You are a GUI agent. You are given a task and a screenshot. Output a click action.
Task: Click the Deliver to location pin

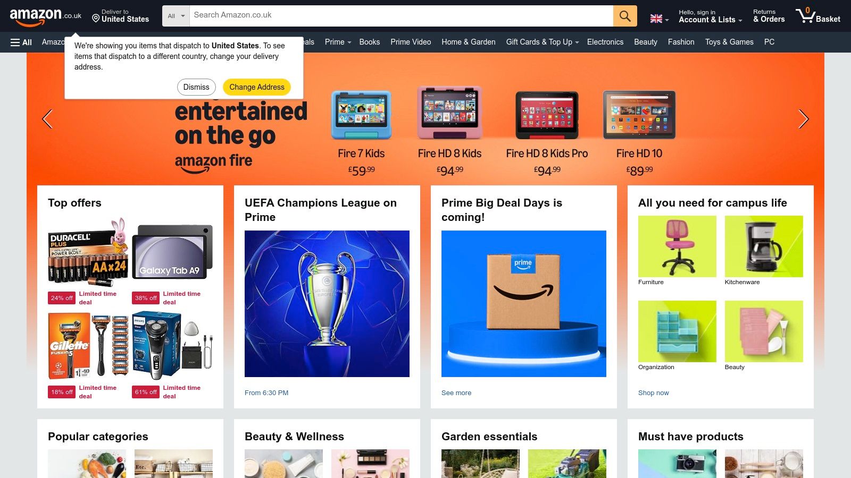click(96, 19)
